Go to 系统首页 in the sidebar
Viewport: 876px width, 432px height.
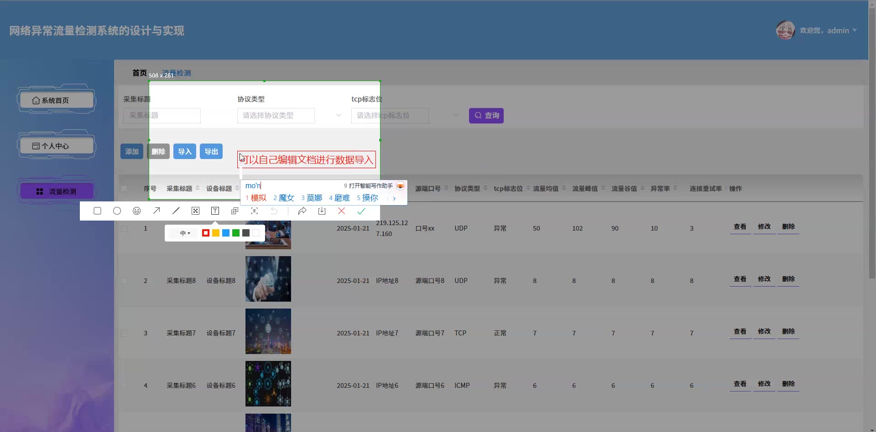click(x=57, y=100)
